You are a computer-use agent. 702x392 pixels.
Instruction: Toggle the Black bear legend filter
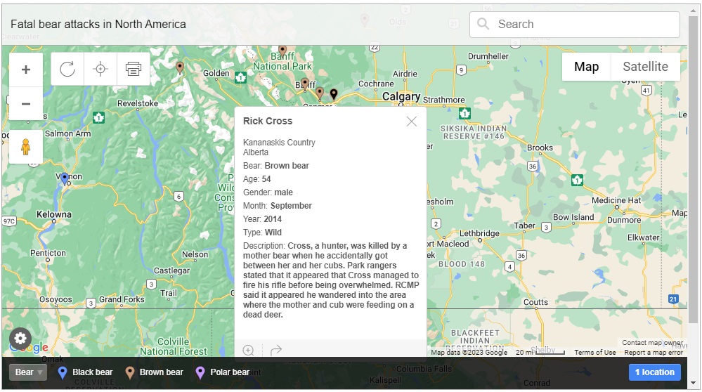click(x=86, y=372)
